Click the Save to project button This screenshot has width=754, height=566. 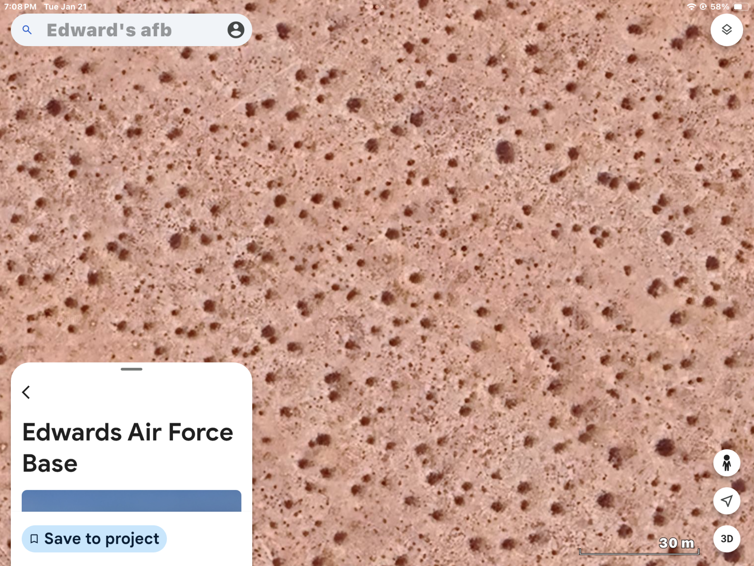[94, 539]
